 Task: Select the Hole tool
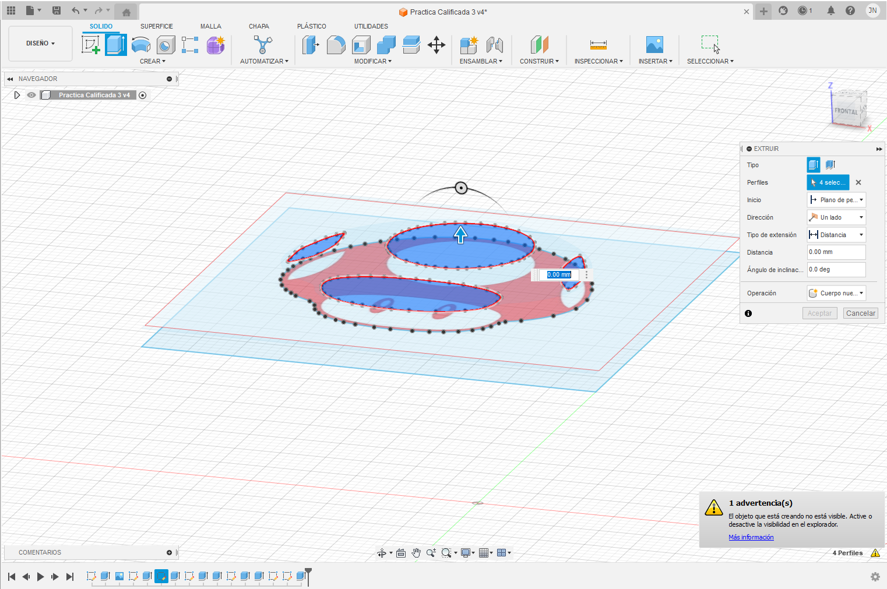(x=166, y=45)
